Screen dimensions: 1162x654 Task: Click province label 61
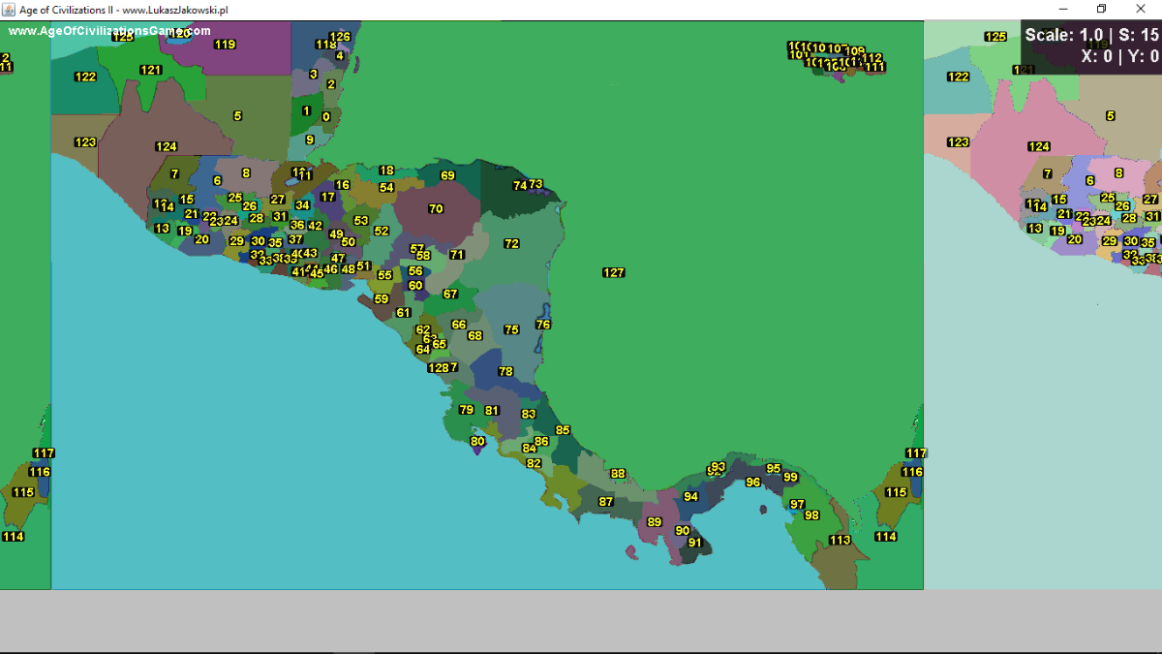[403, 312]
